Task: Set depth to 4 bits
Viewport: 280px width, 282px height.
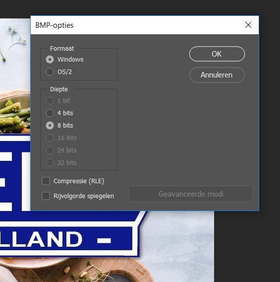Action: (x=50, y=113)
